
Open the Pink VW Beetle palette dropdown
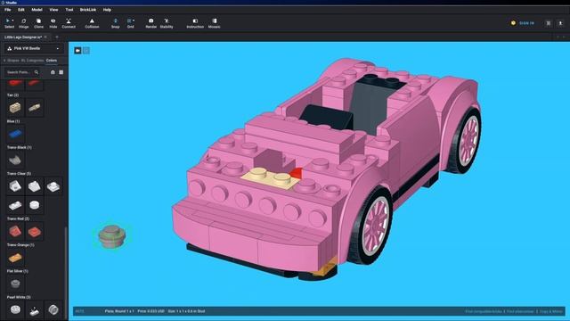click(34, 48)
